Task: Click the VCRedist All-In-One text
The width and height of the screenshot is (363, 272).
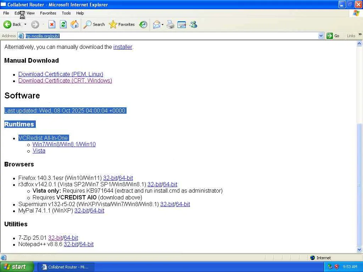Action: [43, 138]
